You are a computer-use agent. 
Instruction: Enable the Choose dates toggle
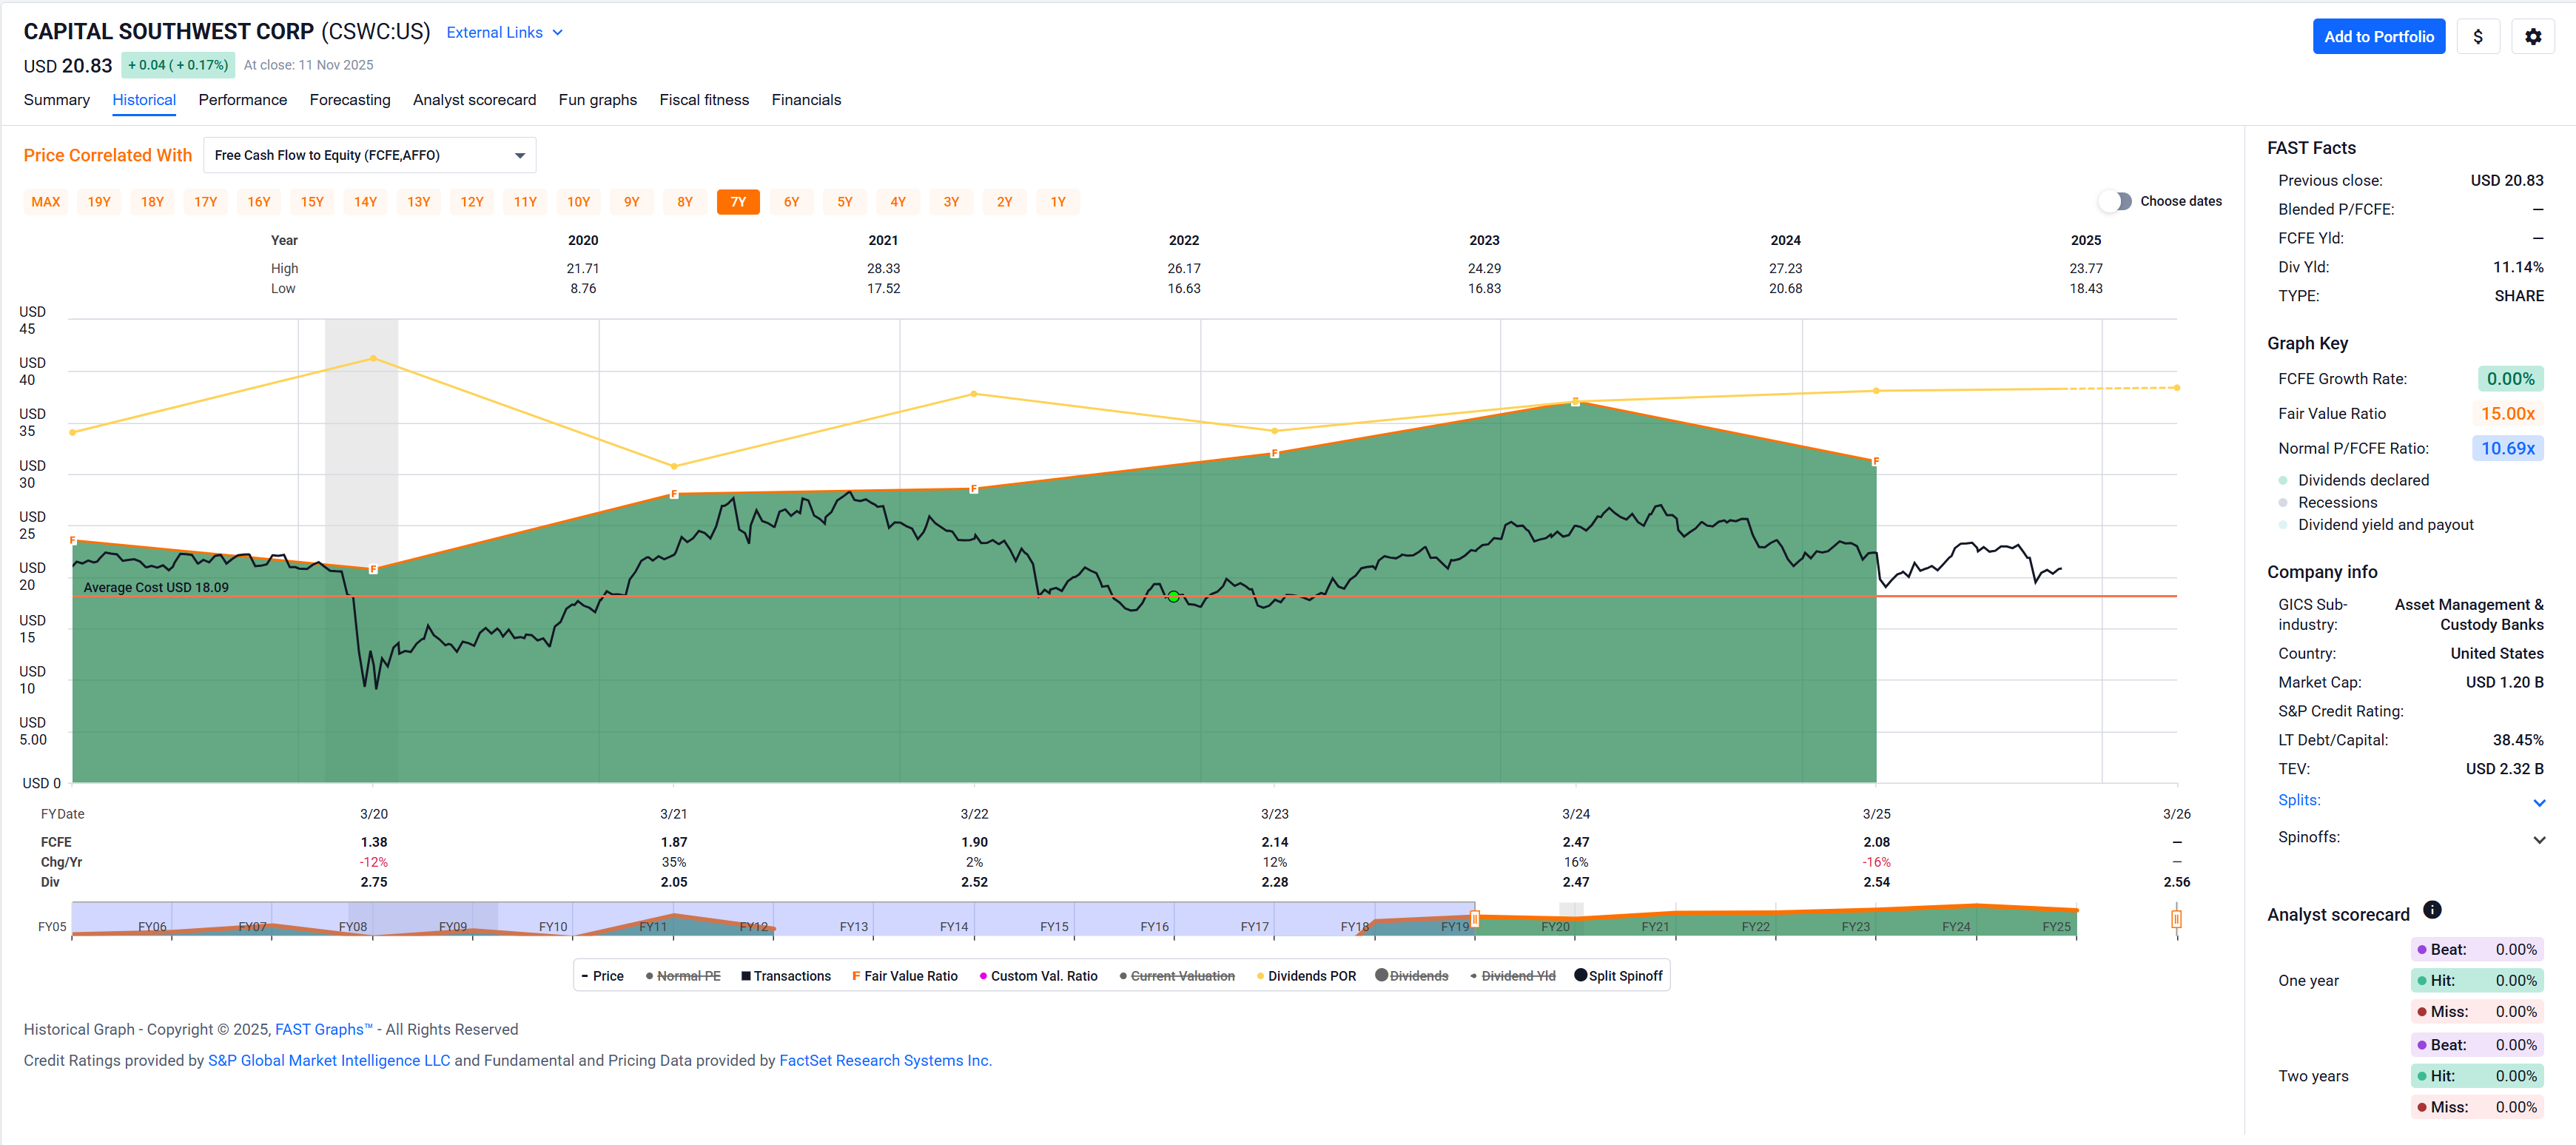tap(2114, 201)
